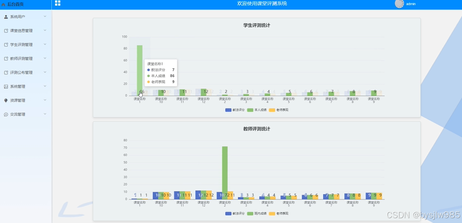Expand the 系统用户 chevron
The height and width of the screenshot is (223, 462).
click(x=45, y=16)
